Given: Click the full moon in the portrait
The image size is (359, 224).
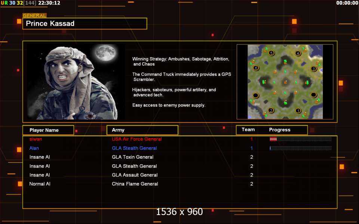Looking at the screenshot, I should 105,53.
